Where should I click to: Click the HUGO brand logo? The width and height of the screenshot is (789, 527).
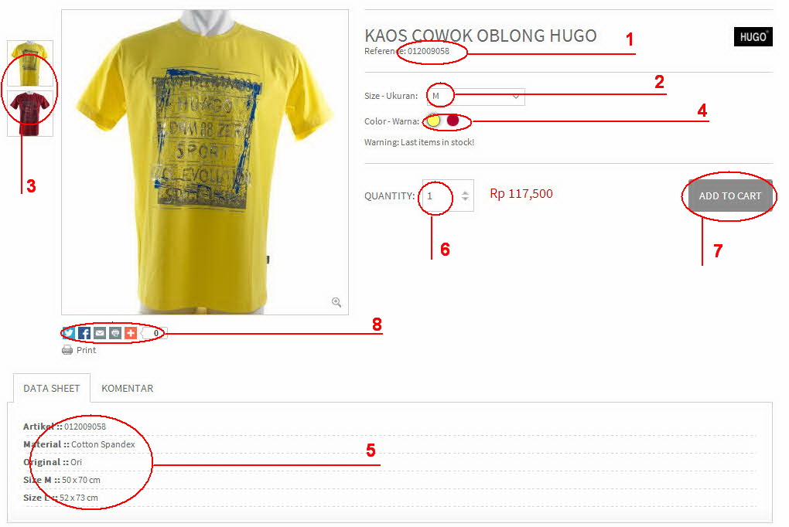click(x=753, y=37)
